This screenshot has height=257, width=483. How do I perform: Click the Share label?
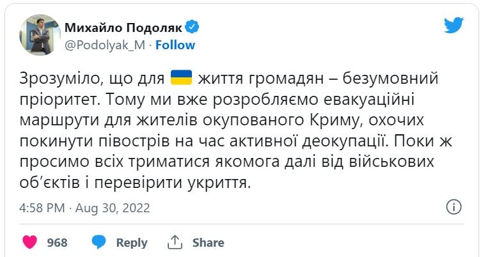[208, 243]
